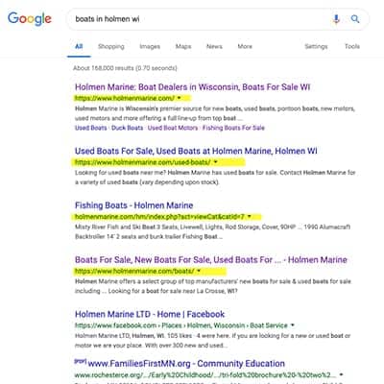Click the snippet starting 'Misty River Fish and Ski'
The image size is (384, 384).
pos(212,232)
